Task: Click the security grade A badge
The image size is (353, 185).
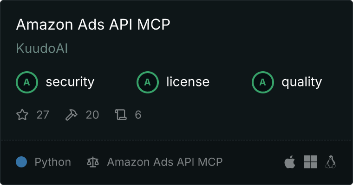Action: pos(27,82)
